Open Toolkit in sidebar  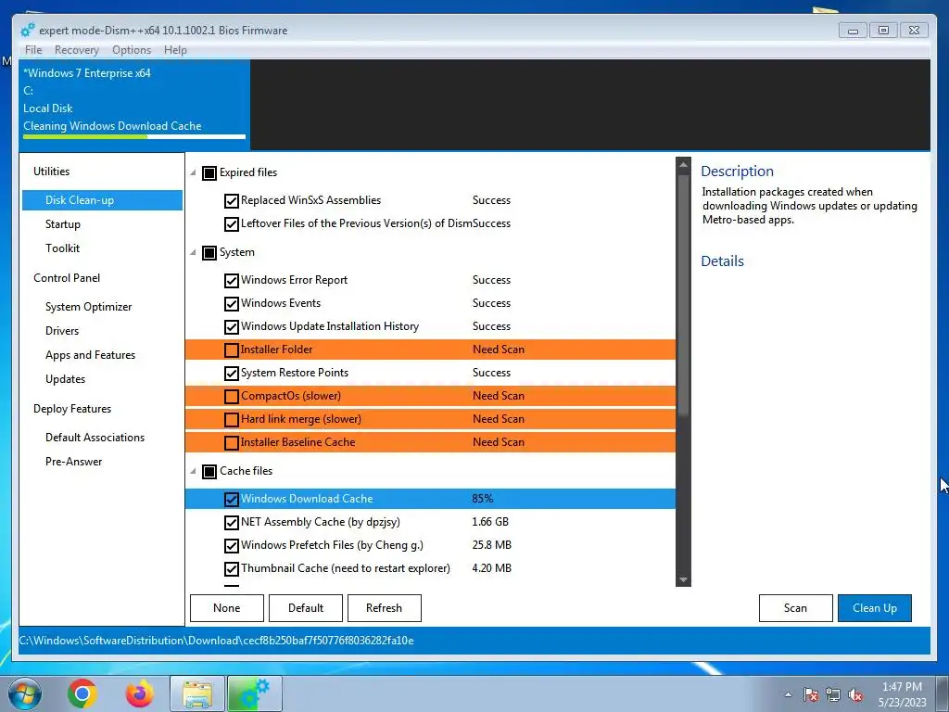click(x=62, y=248)
